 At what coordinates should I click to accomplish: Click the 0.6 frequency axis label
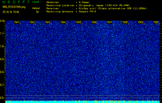(x=2, y=98)
